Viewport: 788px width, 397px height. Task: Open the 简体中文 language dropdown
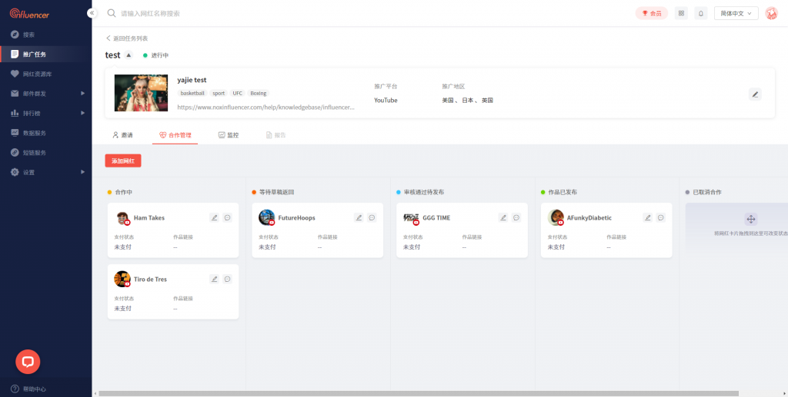[x=736, y=13]
